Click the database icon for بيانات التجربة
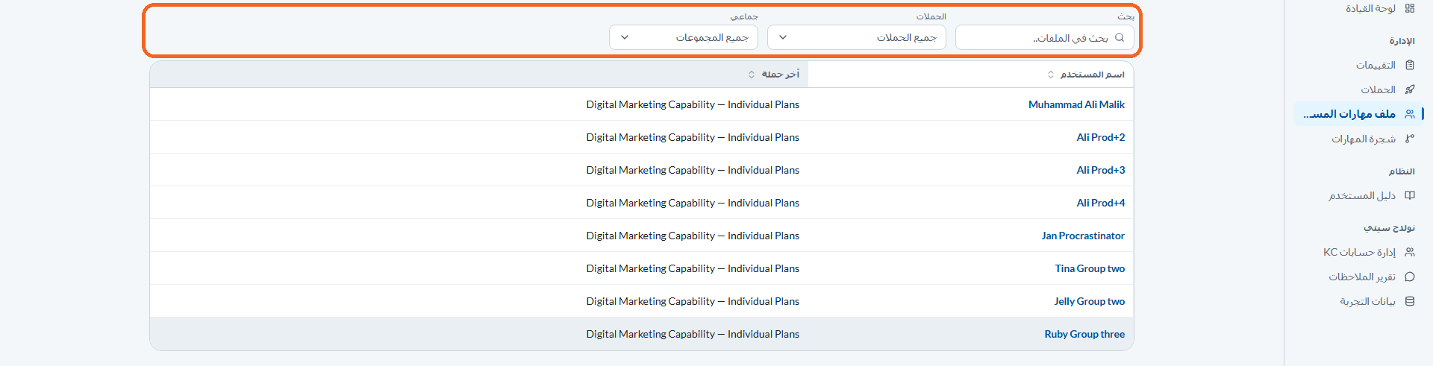 1409,301
